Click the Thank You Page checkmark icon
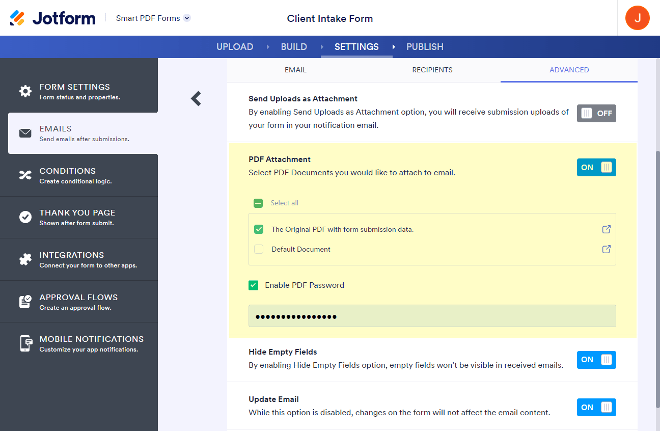660x431 pixels. (25, 217)
